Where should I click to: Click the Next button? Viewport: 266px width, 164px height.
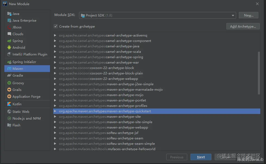201,157
